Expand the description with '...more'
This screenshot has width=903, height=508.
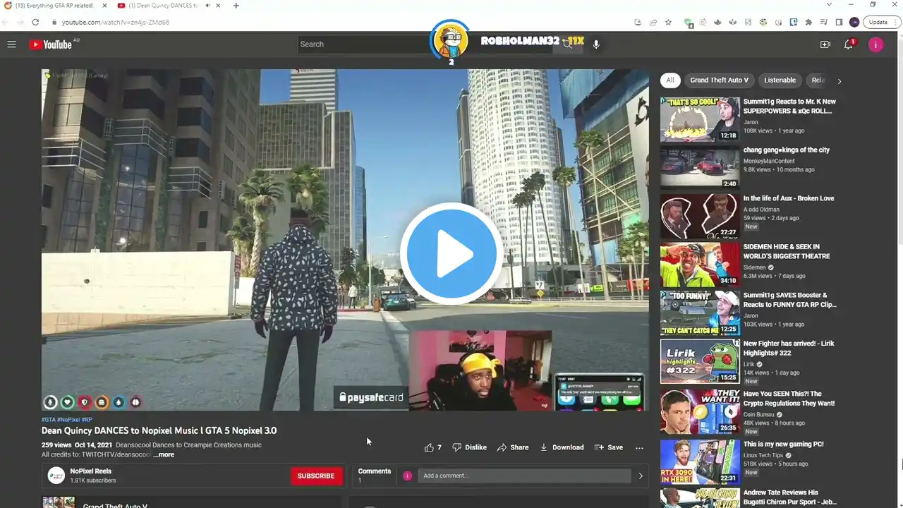pyautogui.click(x=164, y=454)
